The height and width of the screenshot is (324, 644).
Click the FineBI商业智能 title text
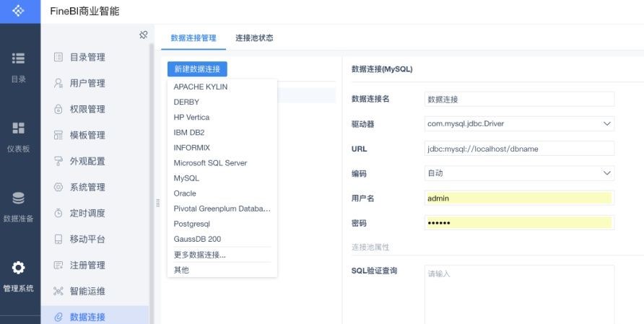(84, 11)
